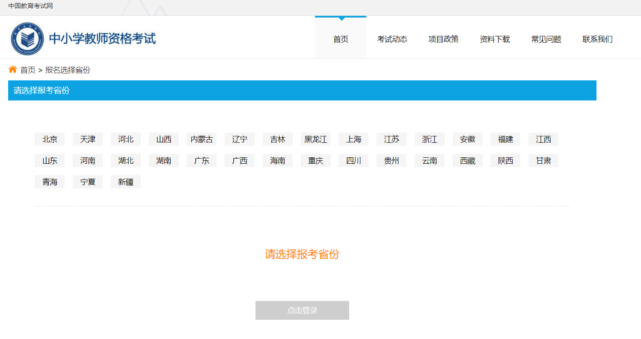Choose 上海 from the province list
Screen dimensions: 641x339
coord(353,139)
